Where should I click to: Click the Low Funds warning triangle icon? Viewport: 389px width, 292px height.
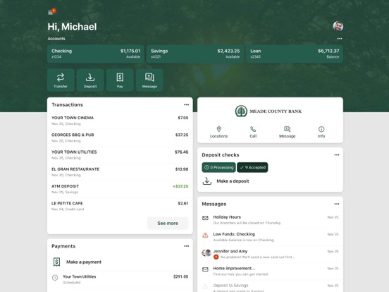pos(205,235)
